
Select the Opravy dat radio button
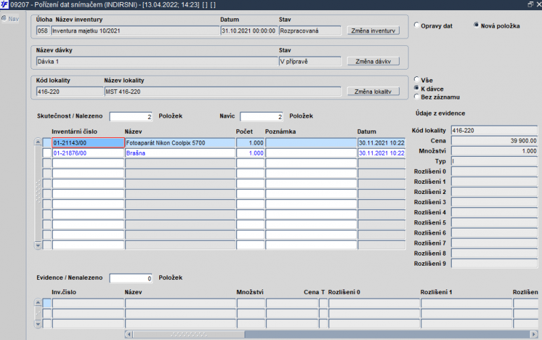[x=417, y=25]
